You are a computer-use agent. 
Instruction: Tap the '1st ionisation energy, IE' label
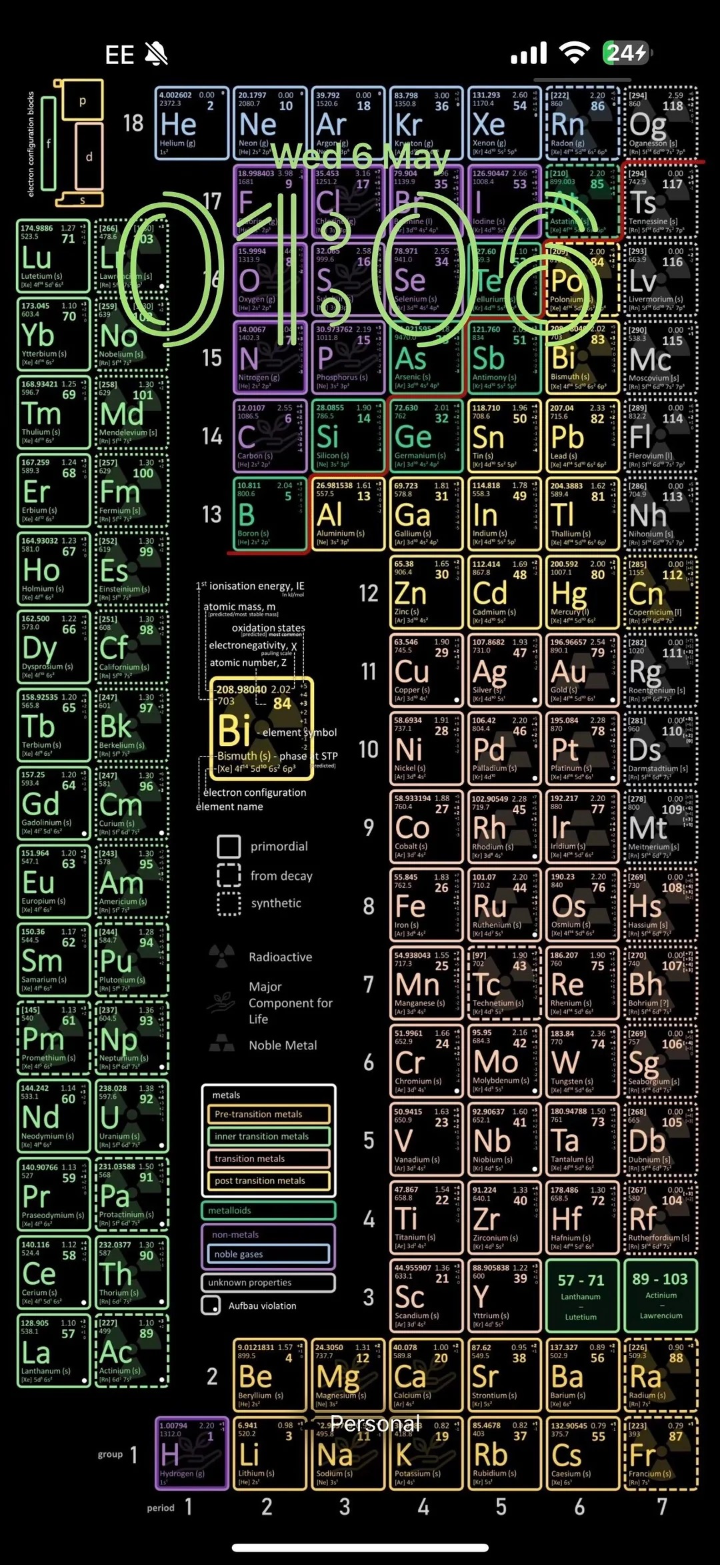tap(250, 586)
